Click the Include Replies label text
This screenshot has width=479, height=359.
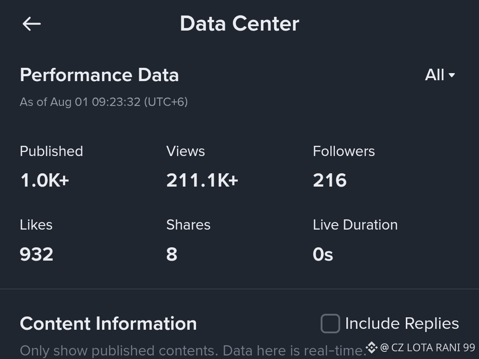coord(402,323)
